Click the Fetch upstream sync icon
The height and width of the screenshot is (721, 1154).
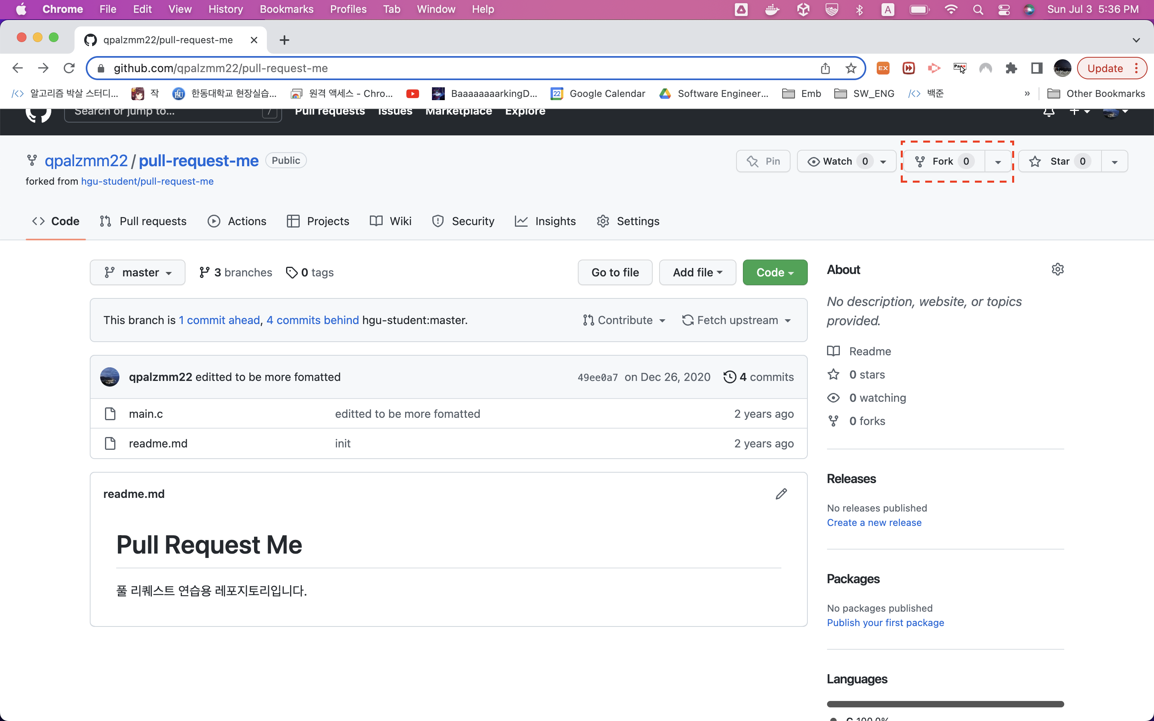click(x=688, y=320)
